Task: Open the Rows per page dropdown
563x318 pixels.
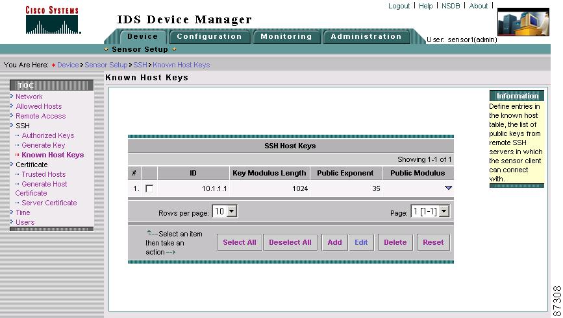Action: point(225,211)
